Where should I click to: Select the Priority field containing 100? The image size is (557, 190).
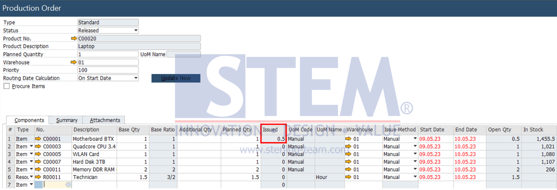click(x=108, y=70)
